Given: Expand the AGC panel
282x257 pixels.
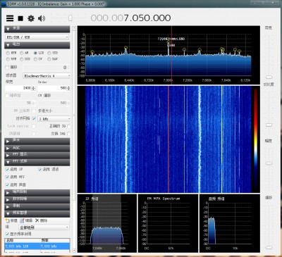Looking at the screenshot, I should tap(37, 148).
